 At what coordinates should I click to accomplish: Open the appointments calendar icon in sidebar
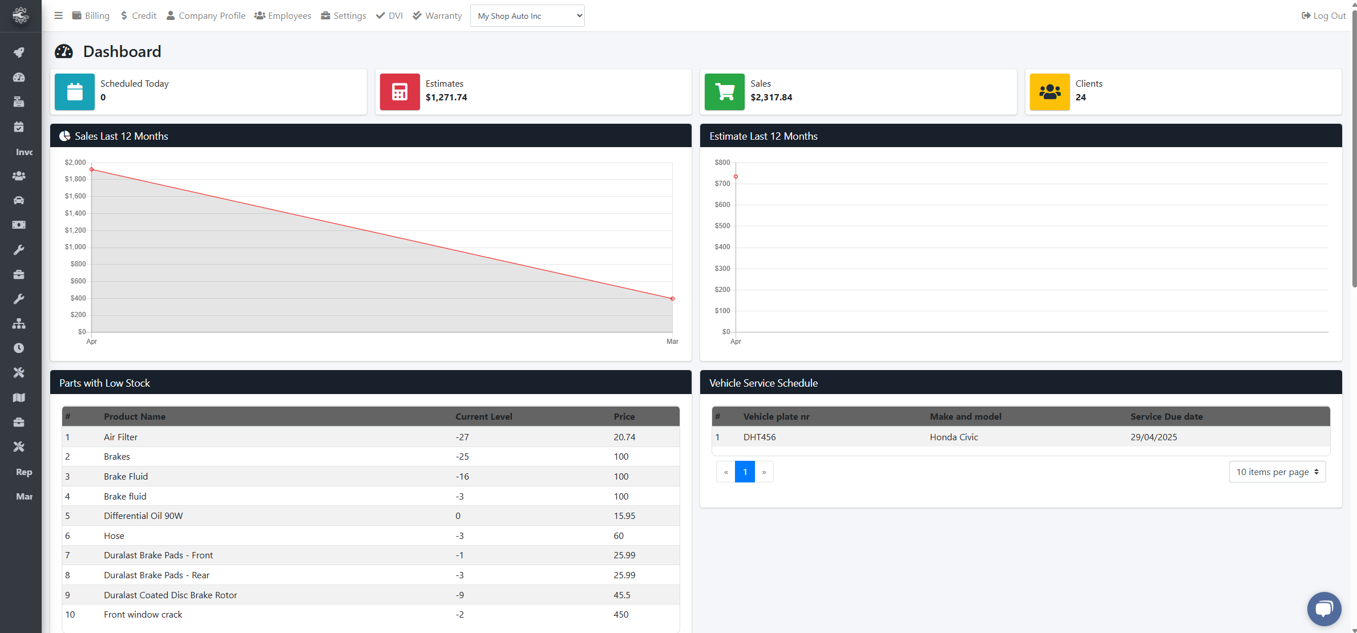19,127
